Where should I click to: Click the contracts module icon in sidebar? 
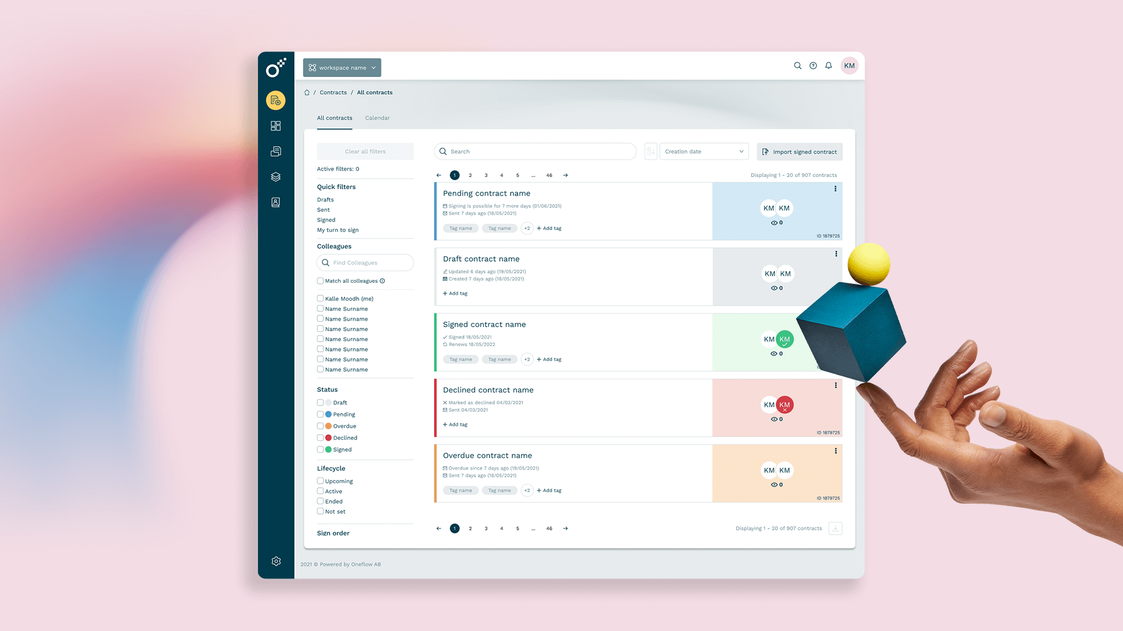click(x=275, y=100)
